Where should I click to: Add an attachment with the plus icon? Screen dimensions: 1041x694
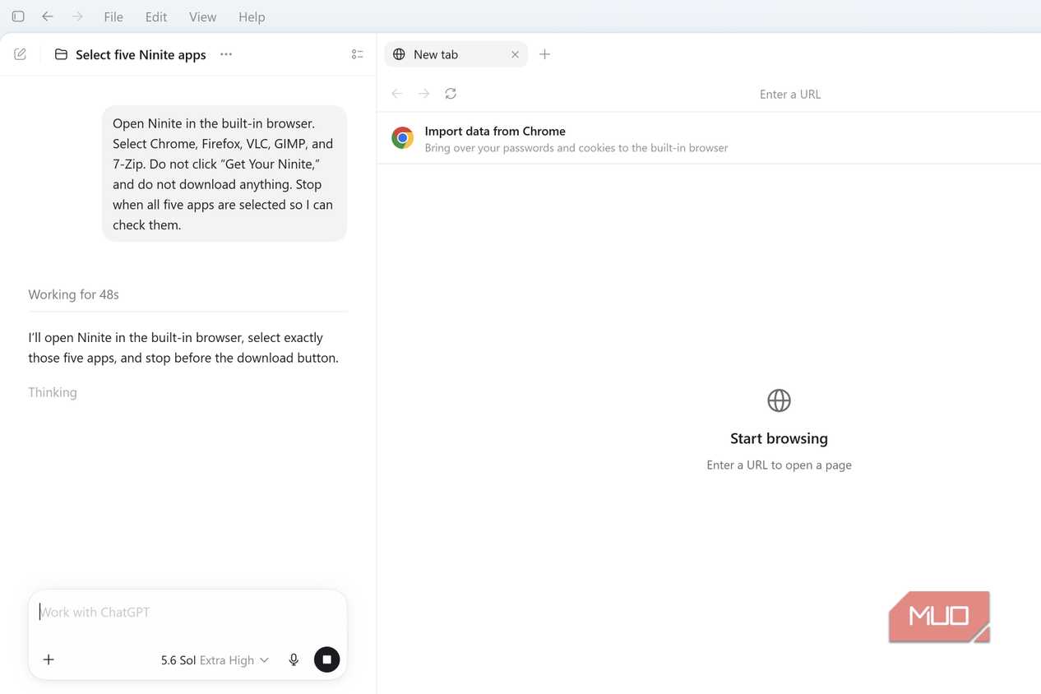[x=49, y=659]
